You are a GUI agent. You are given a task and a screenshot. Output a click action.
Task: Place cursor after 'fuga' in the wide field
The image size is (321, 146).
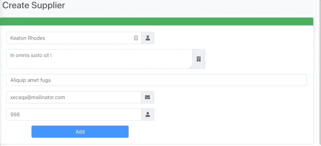click(x=51, y=80)
